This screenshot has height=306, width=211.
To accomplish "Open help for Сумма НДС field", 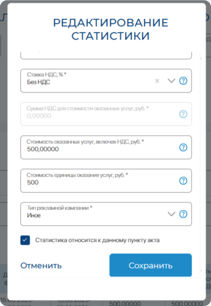I will [x=183, y=114].
